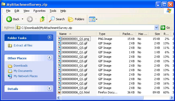This screenshot has width=175, height=101.
Task: Open the Favorites menu
Action: (39, 11)
